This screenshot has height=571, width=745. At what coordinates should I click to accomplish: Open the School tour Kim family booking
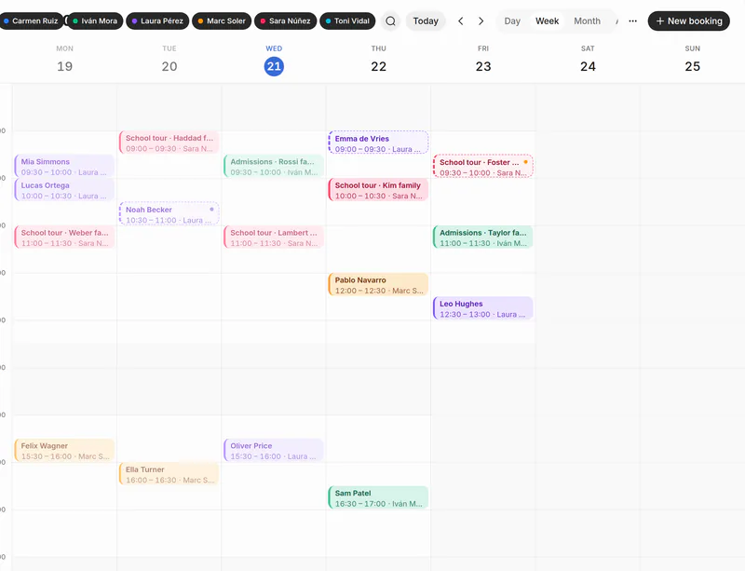pyautogui.click(x=378, y=190)
